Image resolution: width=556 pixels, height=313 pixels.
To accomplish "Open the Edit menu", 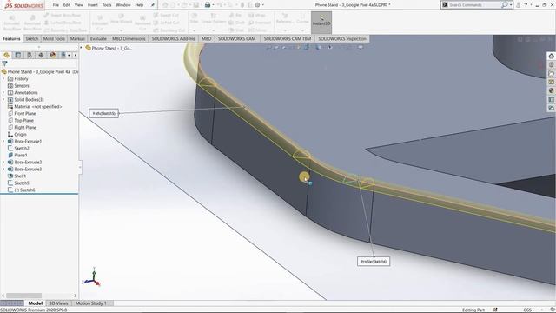I will (x=67, y=5).
